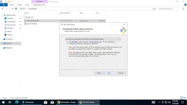
Task: Switch to the View ribbon tab
Action: [27, 5]
